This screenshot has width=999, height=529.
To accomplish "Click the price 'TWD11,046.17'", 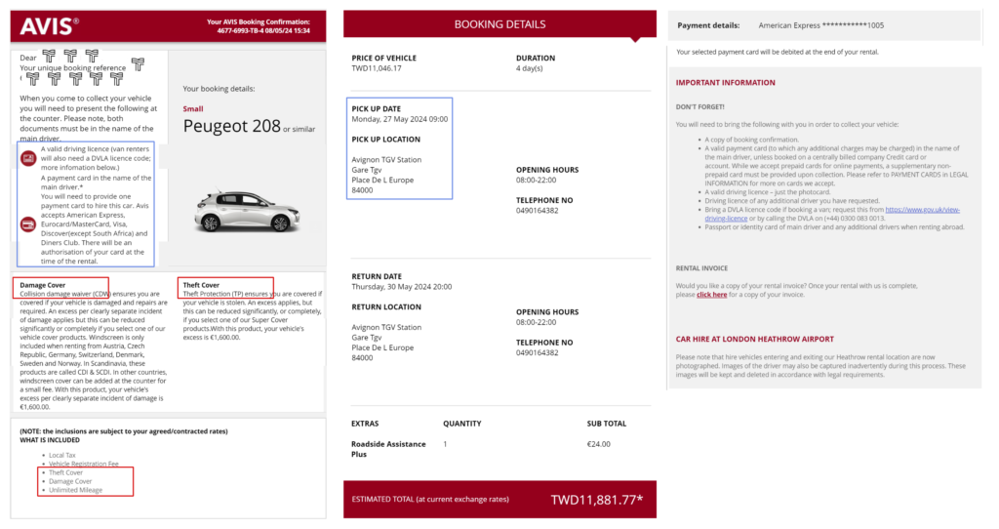I will [x=377, y=68].
